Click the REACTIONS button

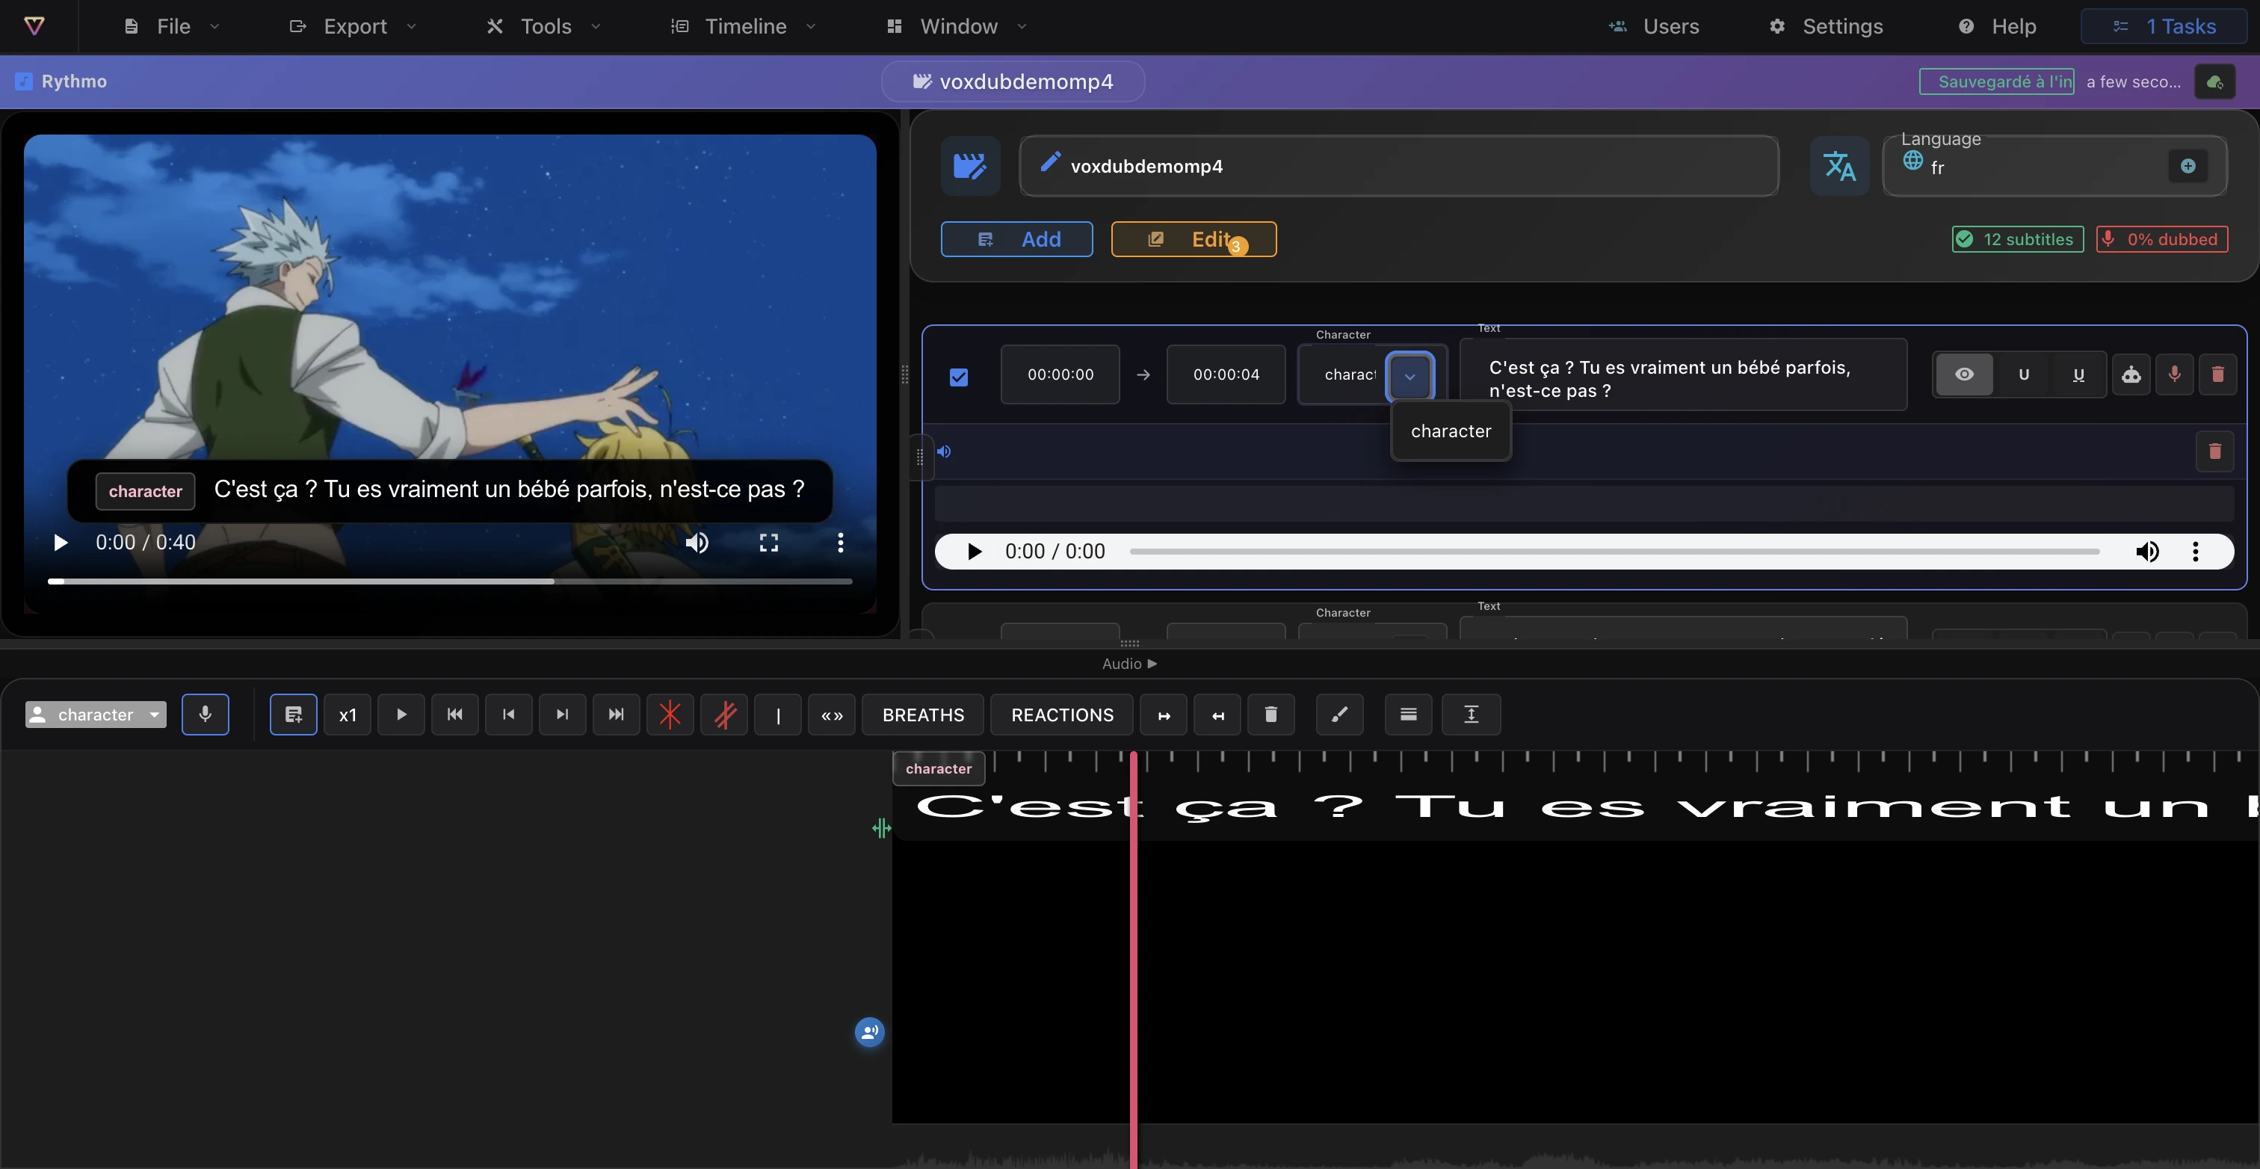(x=1063, y=715)
